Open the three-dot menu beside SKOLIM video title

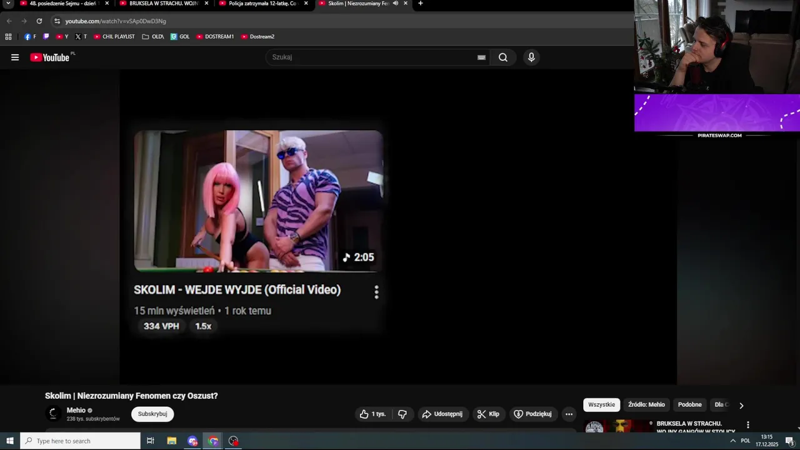376,292
